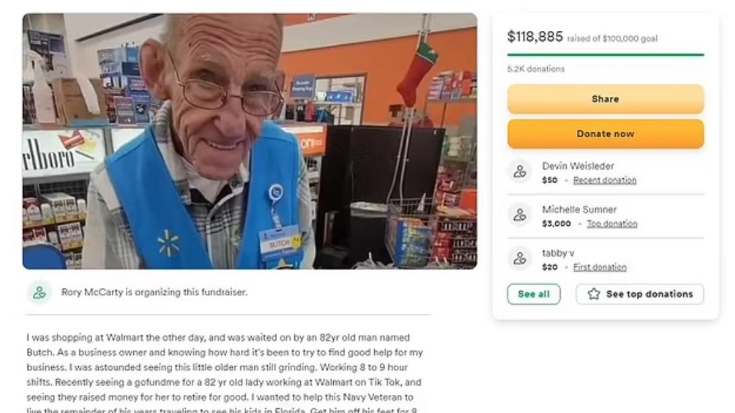Click the star icon in See top donations
The image size is (735, 413).
[x=594, y=294]
